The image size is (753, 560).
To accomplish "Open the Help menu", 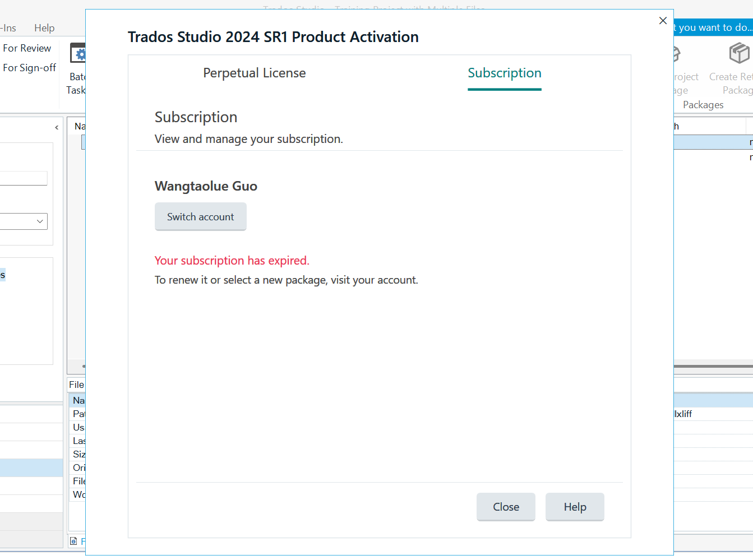I will coord(44,28).
